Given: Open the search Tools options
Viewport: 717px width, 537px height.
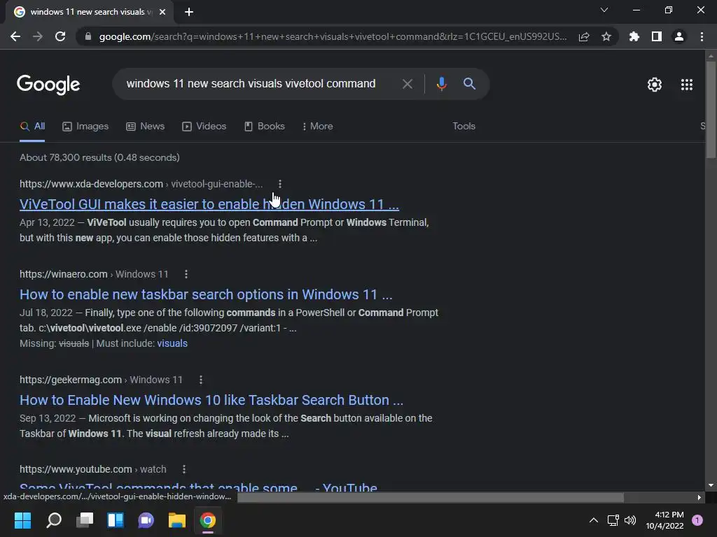Looking at the screenshot, I should (464, 126).
